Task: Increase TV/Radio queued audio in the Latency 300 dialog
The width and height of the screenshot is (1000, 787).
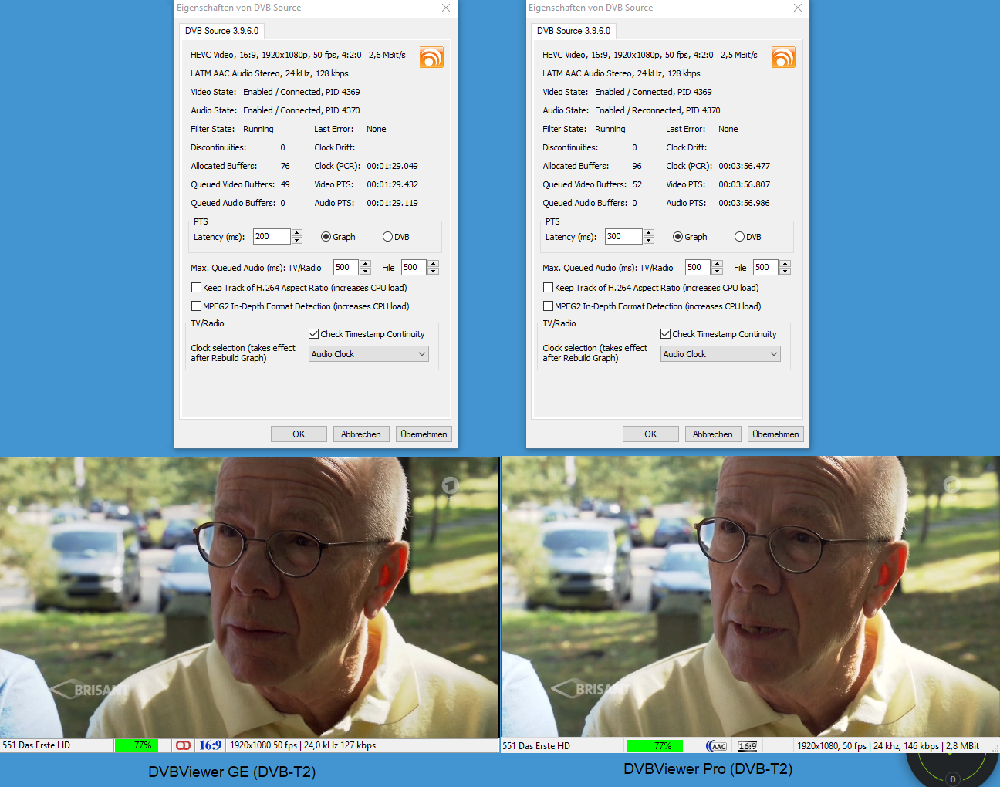Action: pyautogui.click(x=717, y=264)
